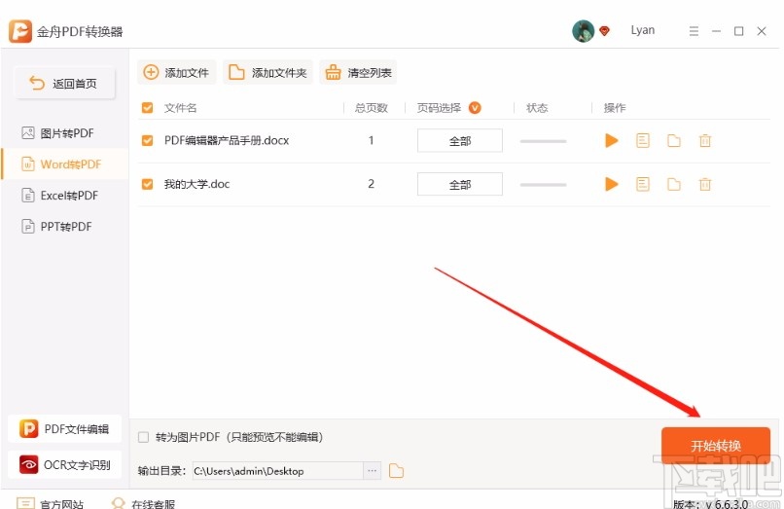Click page count 1 for PDF编辑器产品手册.docx

[x=371, y=141]
